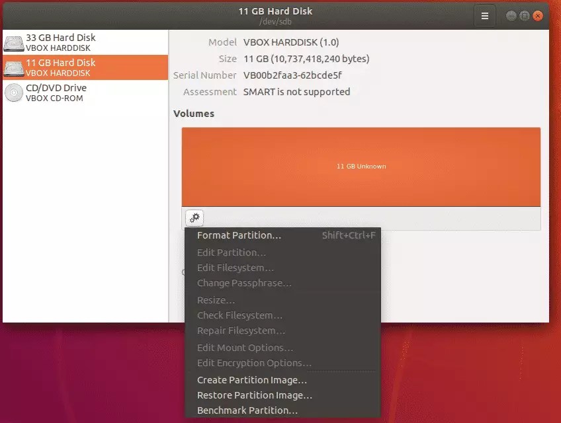
Task: Click the 33 GB Hard Disk drive icon
Action: [x=13, y=42]
